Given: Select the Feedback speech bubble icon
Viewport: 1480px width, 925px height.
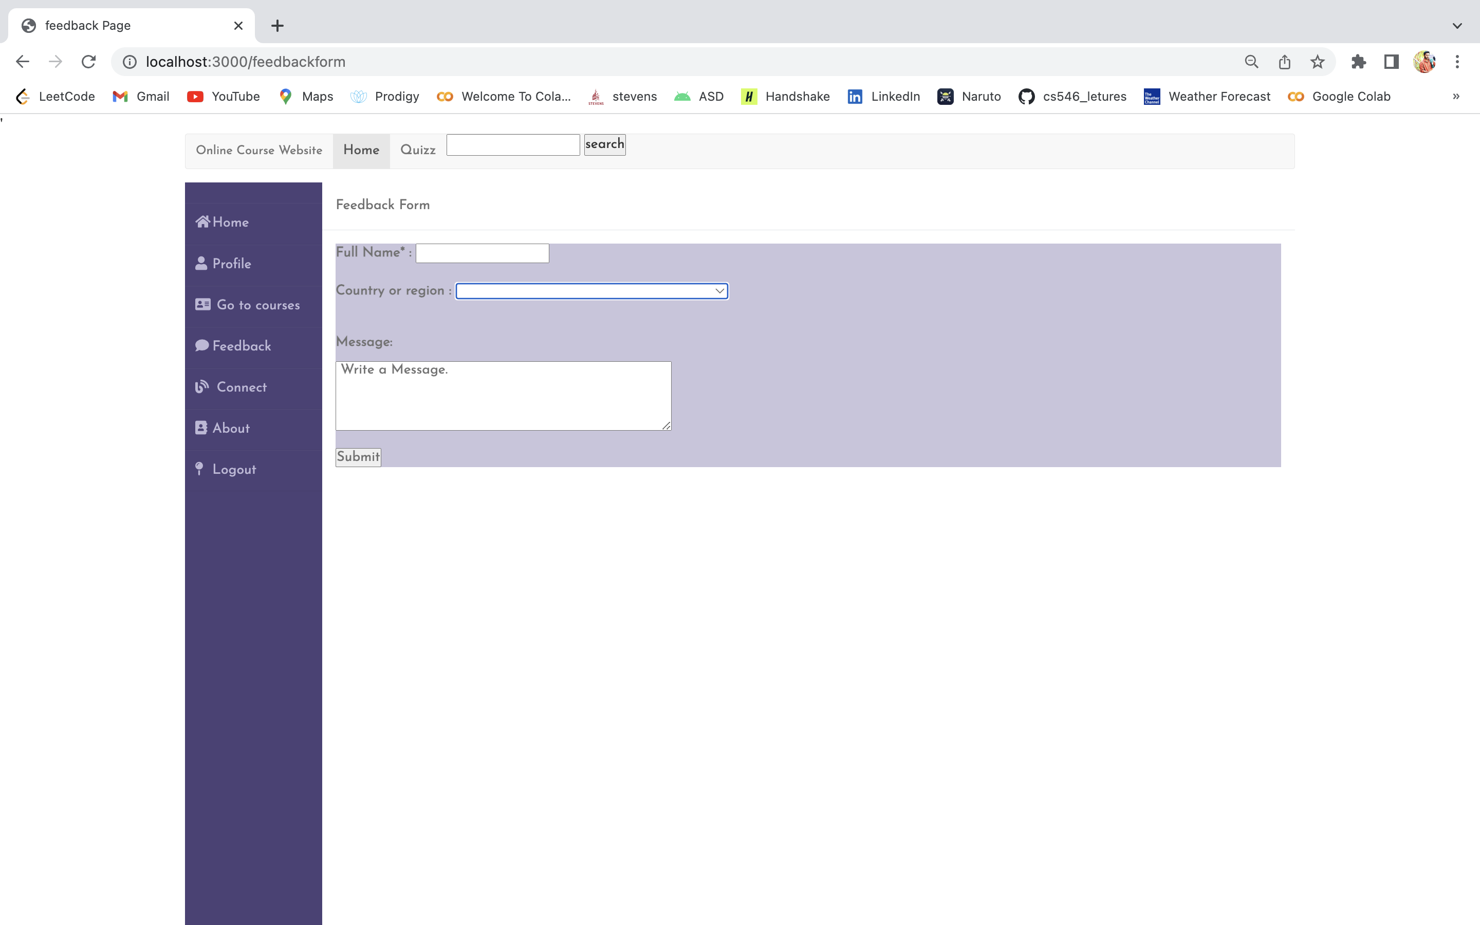Looking at the screenshot, I should [202, 345].
